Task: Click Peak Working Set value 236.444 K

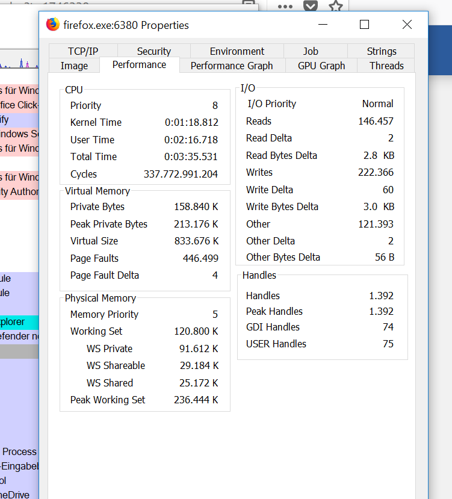Action: pyautogui.click(x=196, y=400)
